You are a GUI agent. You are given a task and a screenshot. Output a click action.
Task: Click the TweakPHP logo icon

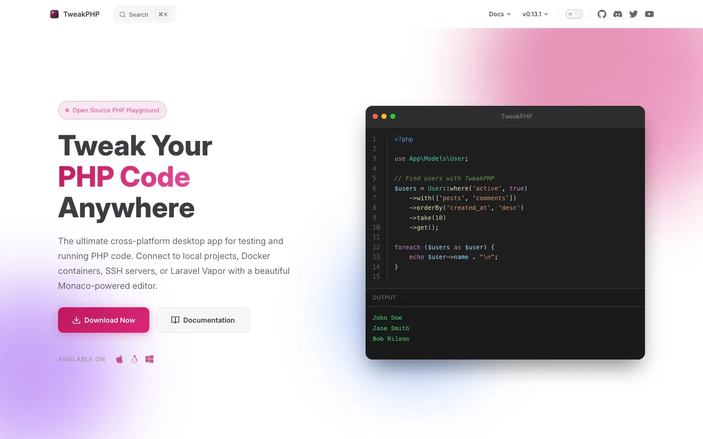tap(54, 14)
